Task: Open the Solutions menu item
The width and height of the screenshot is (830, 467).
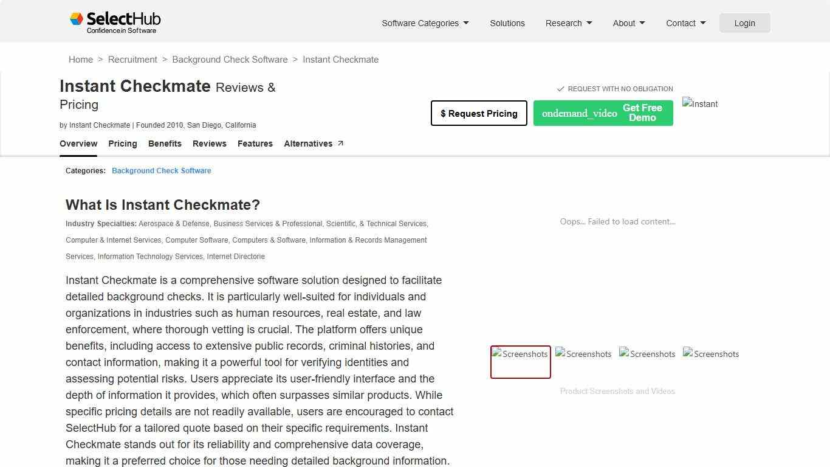Action: coord(507,23)
